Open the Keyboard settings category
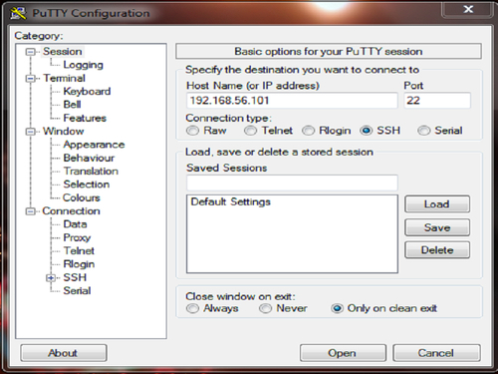 (x=87, y=92)
